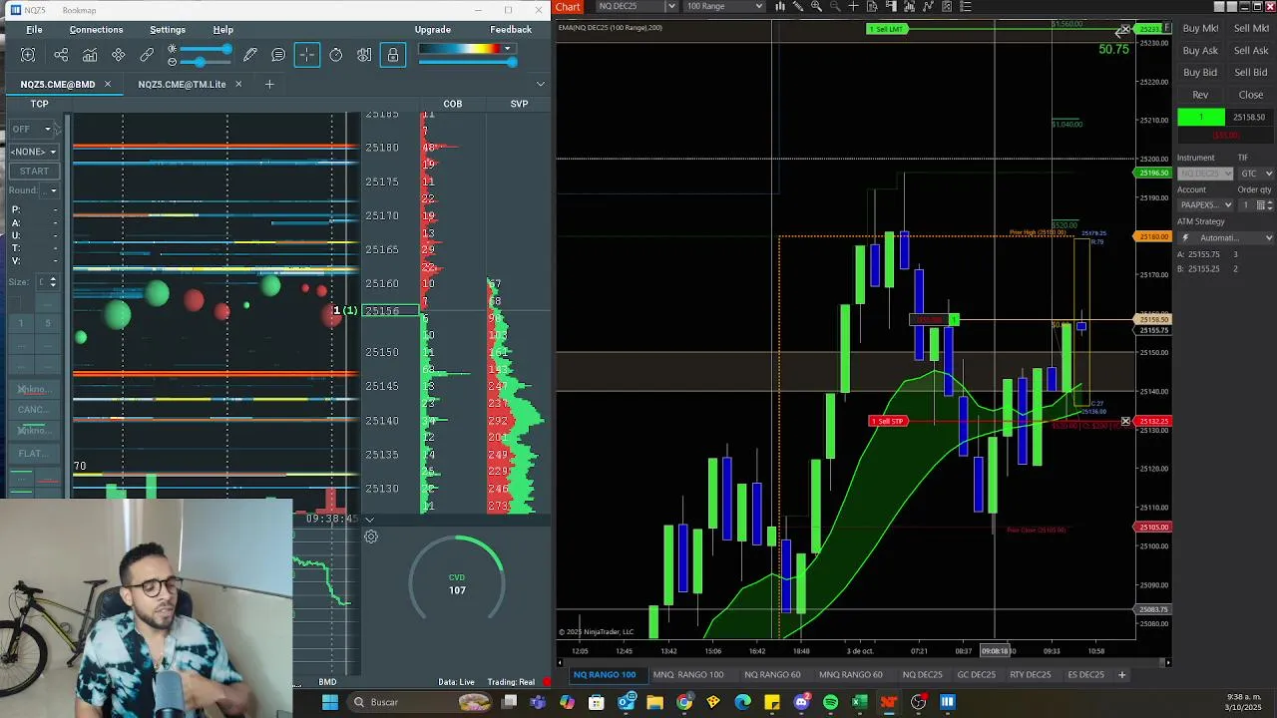
Task: Click the list icon at chart toolbar end
Action: click(965, 6)
